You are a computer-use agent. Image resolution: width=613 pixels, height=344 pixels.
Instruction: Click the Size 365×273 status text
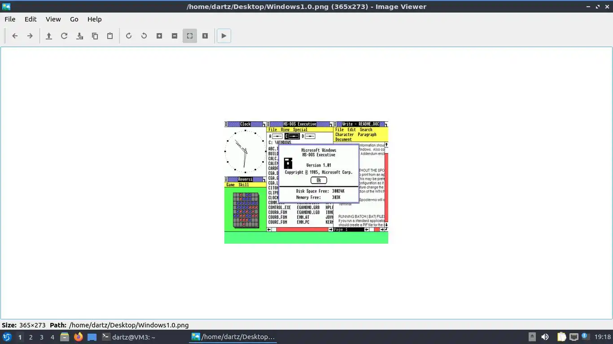[24, 325]
